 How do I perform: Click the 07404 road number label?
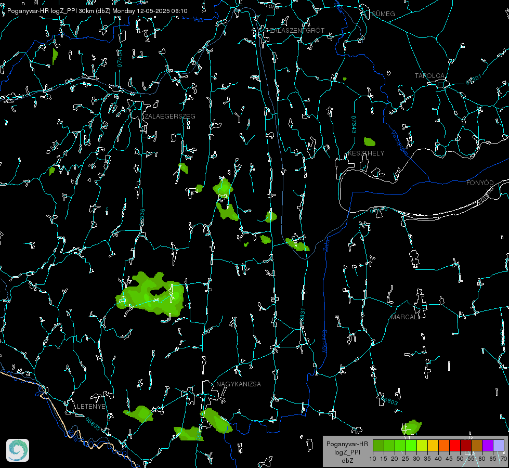point(120,59)
